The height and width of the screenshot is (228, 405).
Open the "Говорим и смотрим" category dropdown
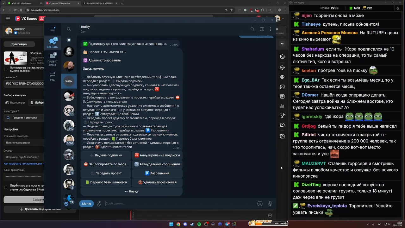click(24, 117)
